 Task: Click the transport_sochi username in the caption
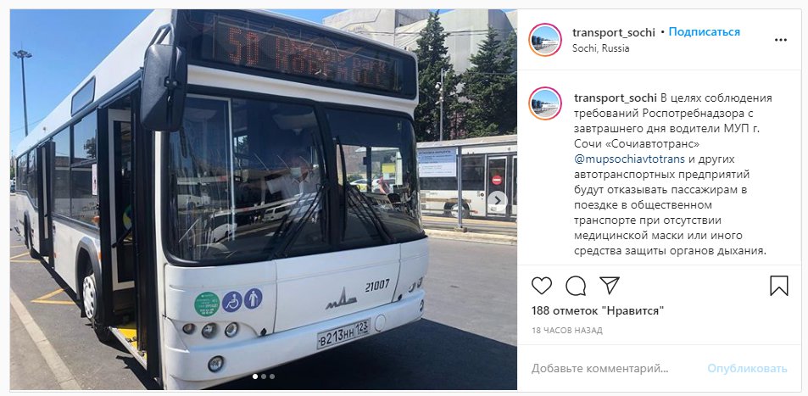click(616, 98)
